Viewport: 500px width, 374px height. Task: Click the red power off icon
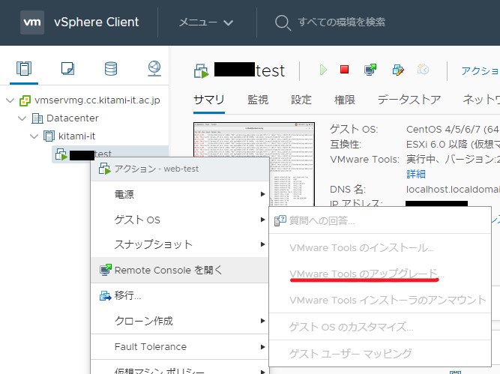click(344, 69)
